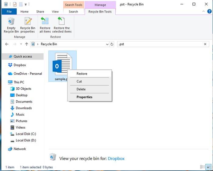Clear the .pst search text
Viewport: 213px width, 171px height.
pyautogui.click(x=205, y=44)
